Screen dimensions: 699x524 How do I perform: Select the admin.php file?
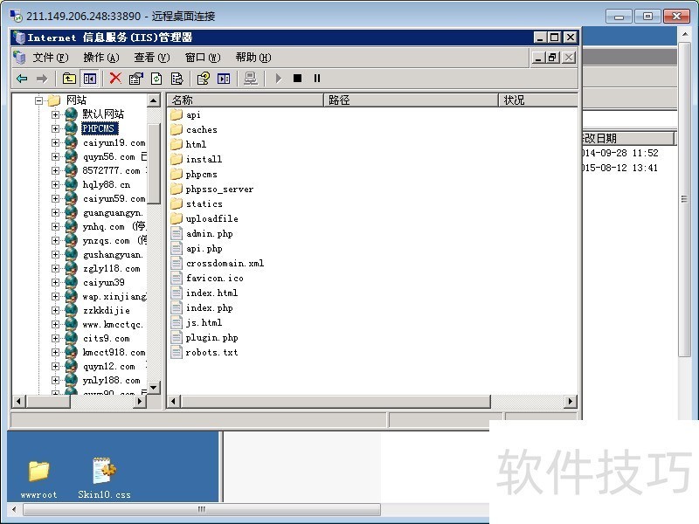coord(202,233)
